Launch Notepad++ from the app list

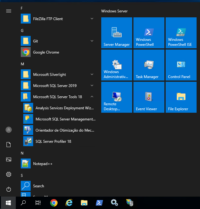(43, 164)
